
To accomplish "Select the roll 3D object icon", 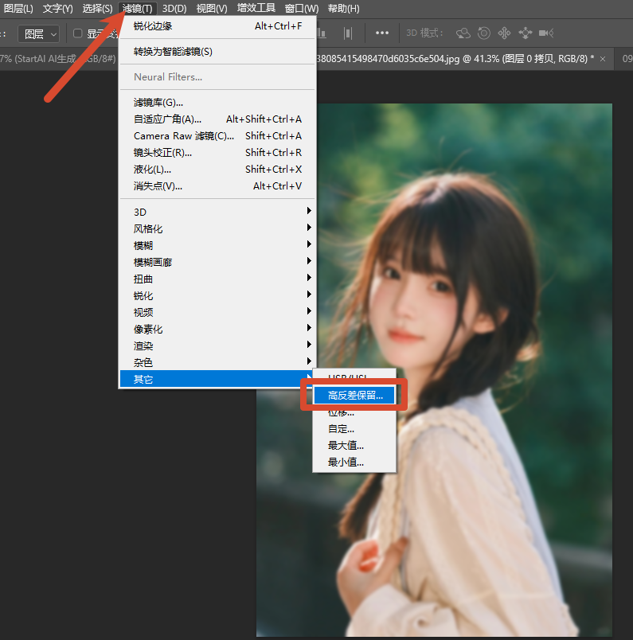I will (x=484, y=33).
